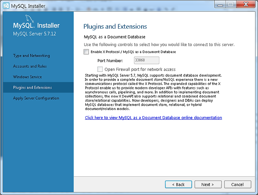Cancel the MySQL installer configuration
Screen dimensions: 258x195
coord(238,185)
